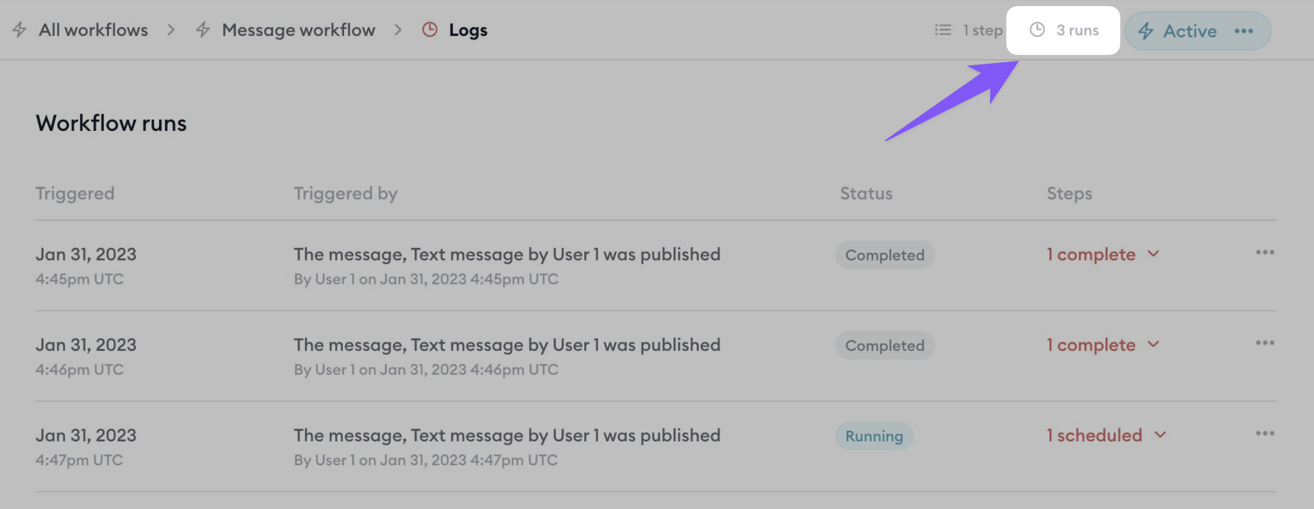Open row options for the 4:45pm run
The height and width of the screenshot is (509, 1314).
1265,252
